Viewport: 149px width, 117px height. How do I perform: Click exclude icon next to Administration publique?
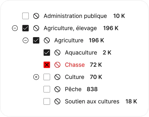point(36,16)
